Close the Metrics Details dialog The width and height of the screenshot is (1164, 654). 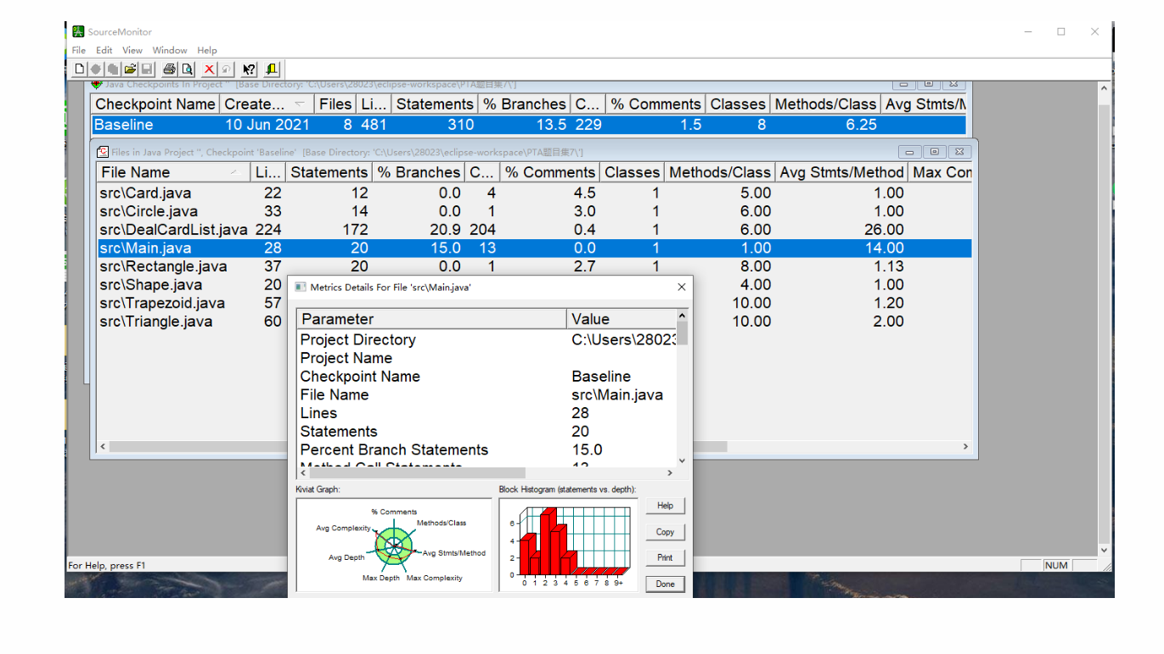(x=681, y=288)
